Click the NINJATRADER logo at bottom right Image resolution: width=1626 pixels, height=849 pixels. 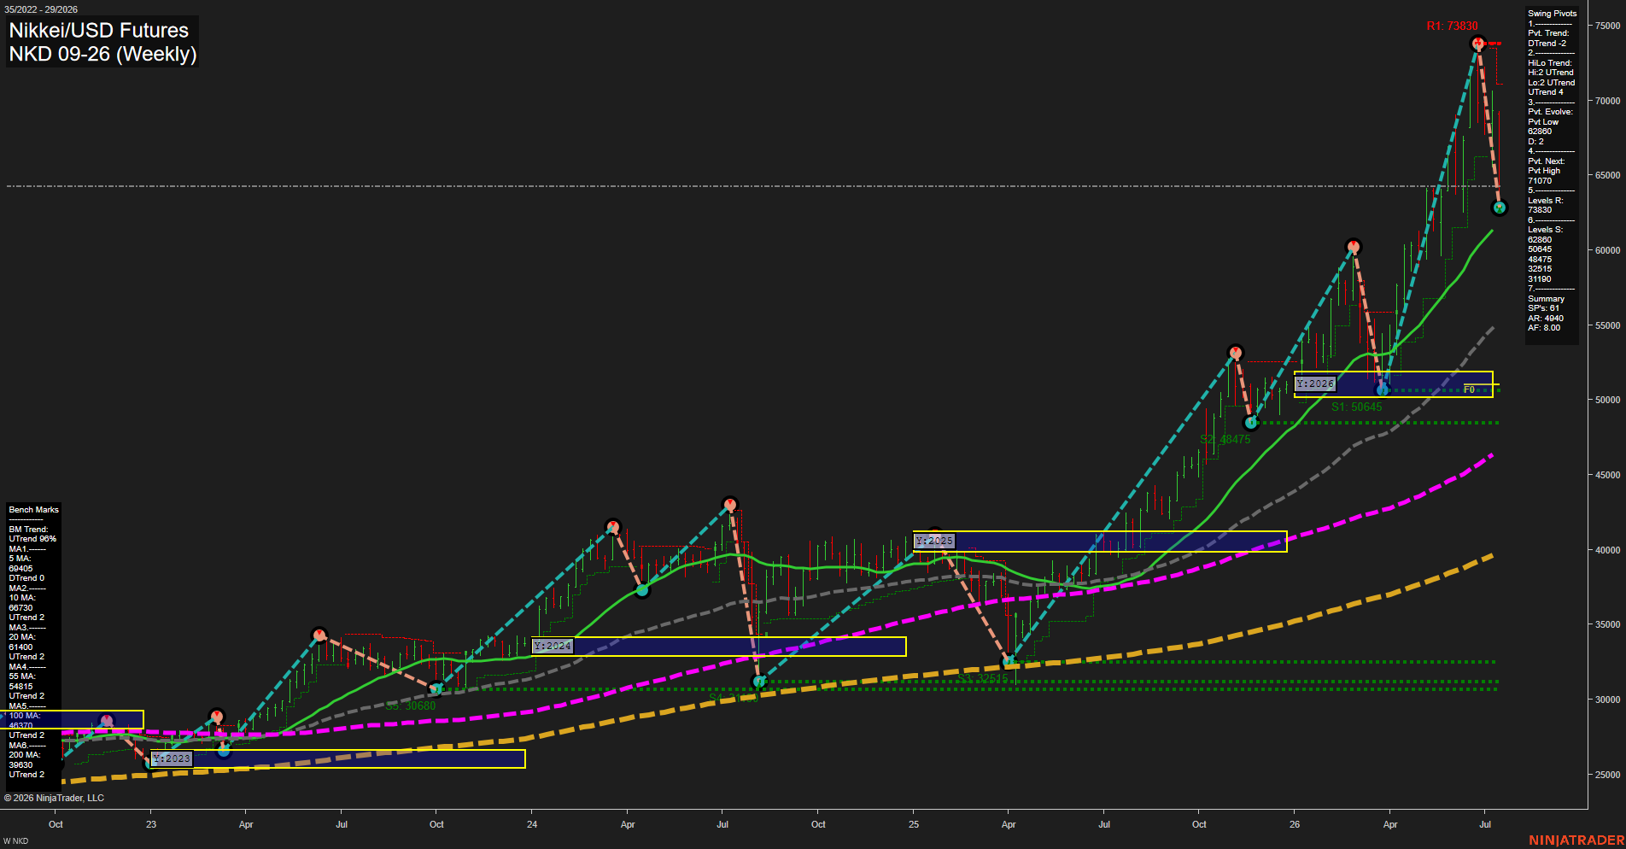1576,840
